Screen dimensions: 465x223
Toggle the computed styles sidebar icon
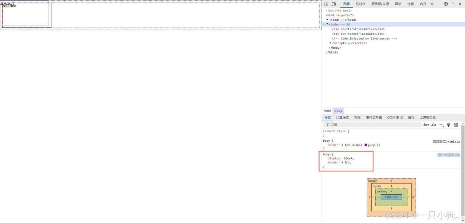456,125
